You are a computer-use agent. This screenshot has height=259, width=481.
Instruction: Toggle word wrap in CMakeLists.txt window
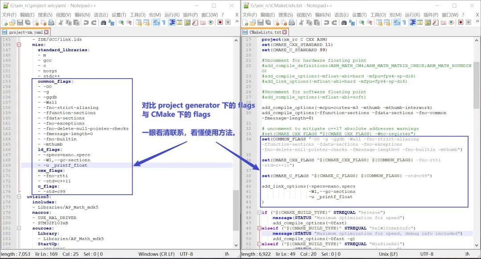[x=397, y=22]
